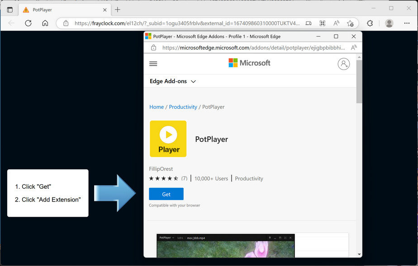Viewport: 418px width, 266px height.
Task: Click the PotPlayer extension title
Action: tap(211, 139)
